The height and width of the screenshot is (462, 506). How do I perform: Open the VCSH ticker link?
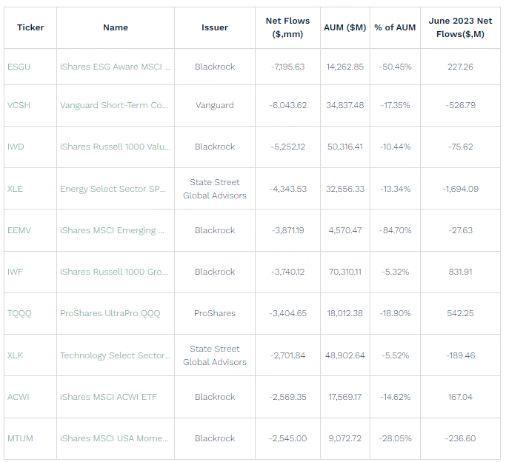coord(19,105)
